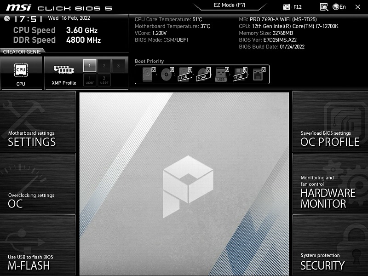Click BIOS Ver E7D25IMS.A22 text
The image size is (368, 276).
coord(268,40)
